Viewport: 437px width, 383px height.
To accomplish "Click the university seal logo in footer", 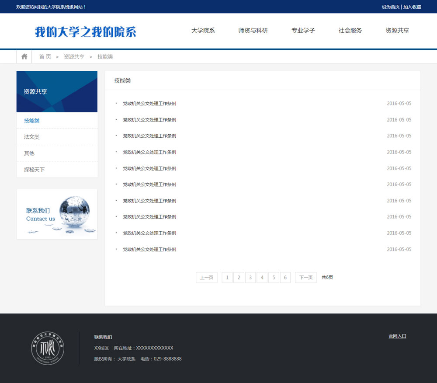I will [x=48, y=348].
